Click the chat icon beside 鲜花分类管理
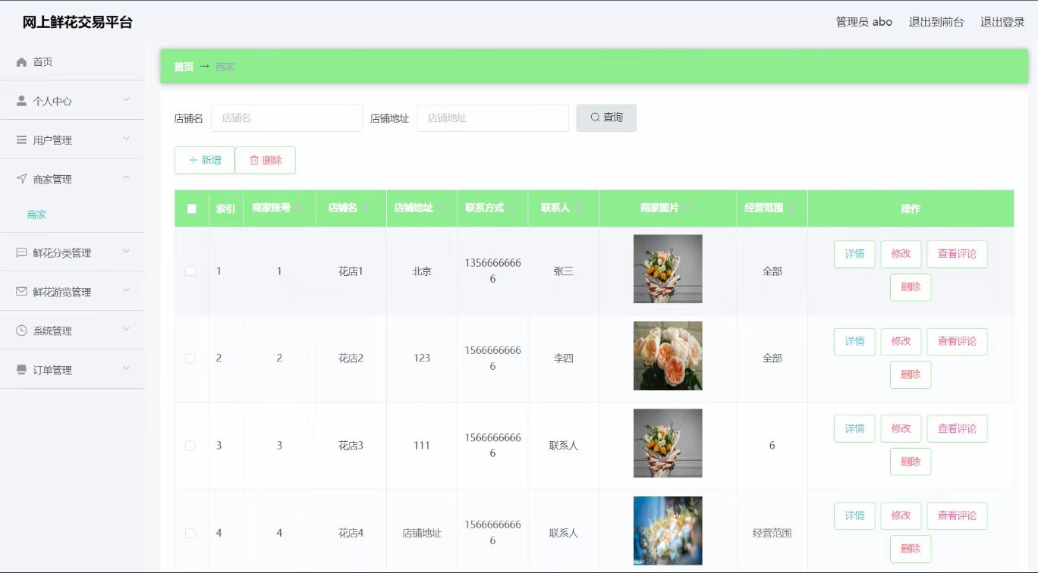The width and height of the screenshot is (1038, 573). (x=21, y=253)
